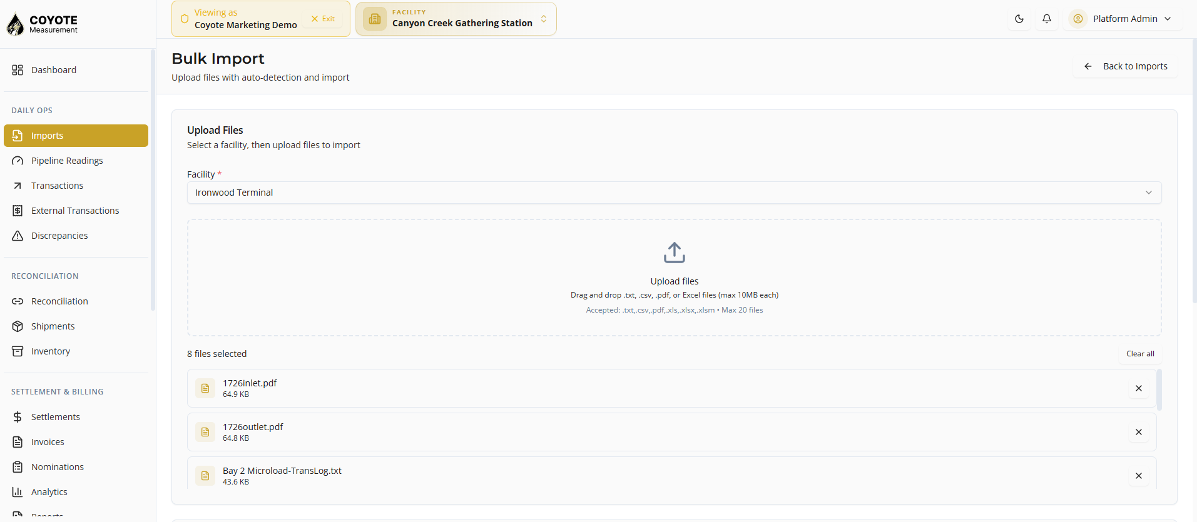This screenshot has height=522, width=1197.
Task: Click the shield icon beside Viewing as
Action: click(185, 19)
